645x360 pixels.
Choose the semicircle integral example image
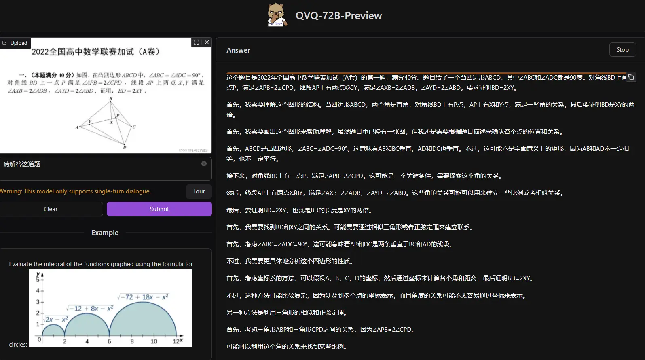[110, 308]
